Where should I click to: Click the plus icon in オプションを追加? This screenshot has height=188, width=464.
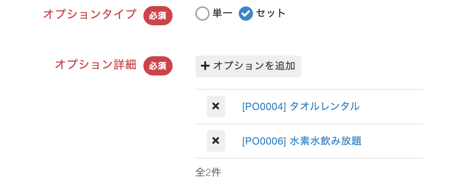click(205, 66)
